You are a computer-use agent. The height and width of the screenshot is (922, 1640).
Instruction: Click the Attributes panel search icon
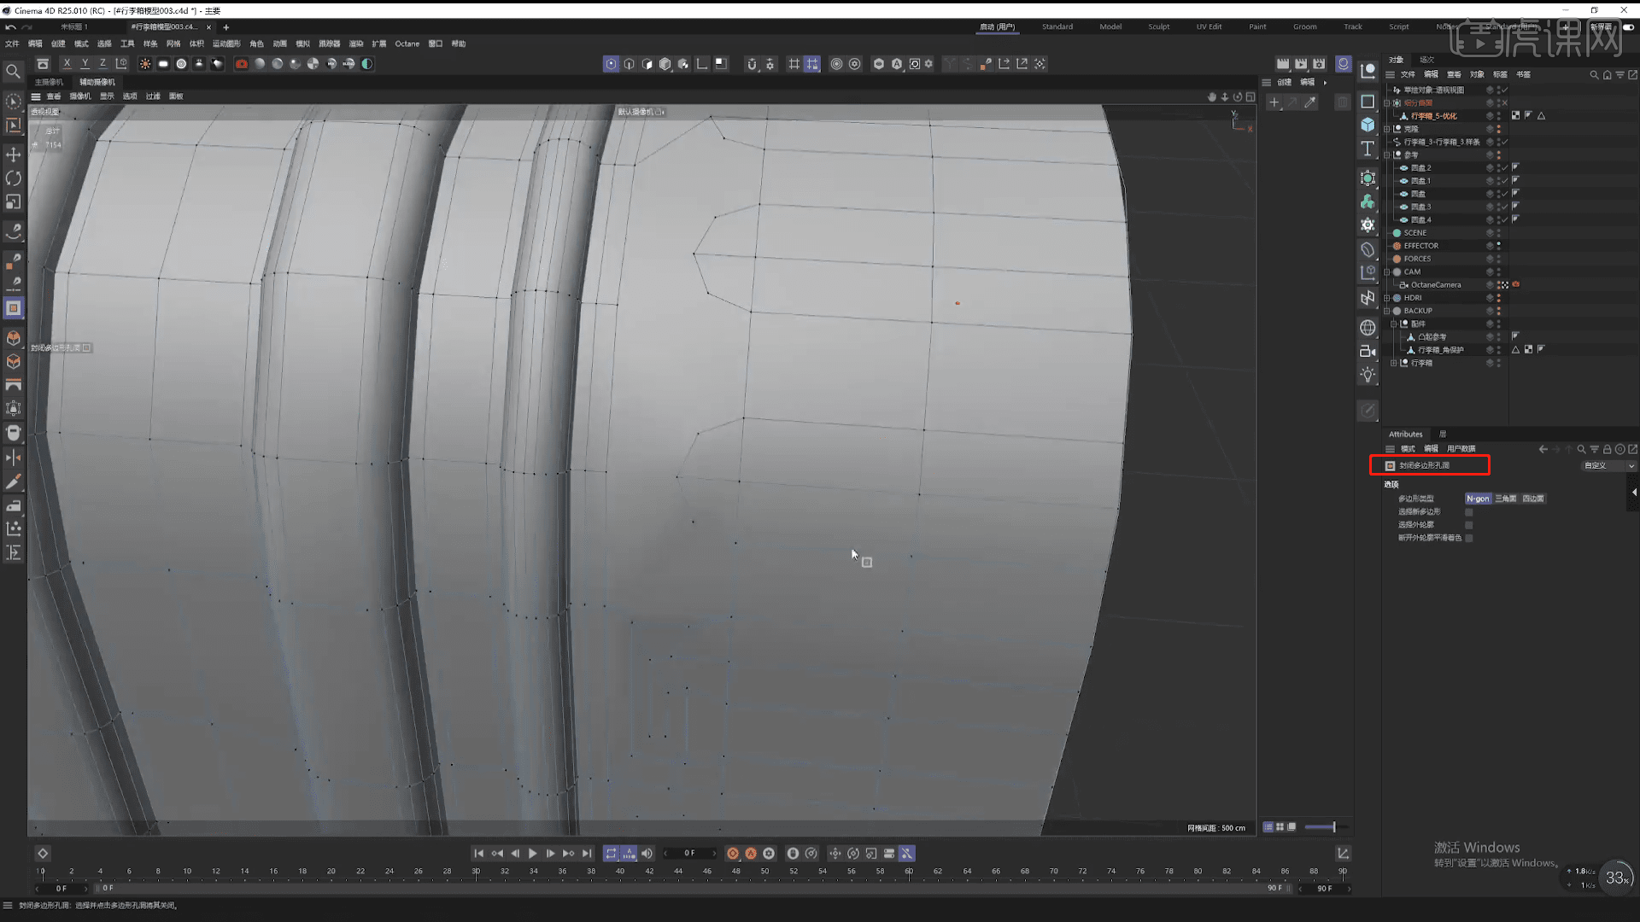pos(1581,449)
